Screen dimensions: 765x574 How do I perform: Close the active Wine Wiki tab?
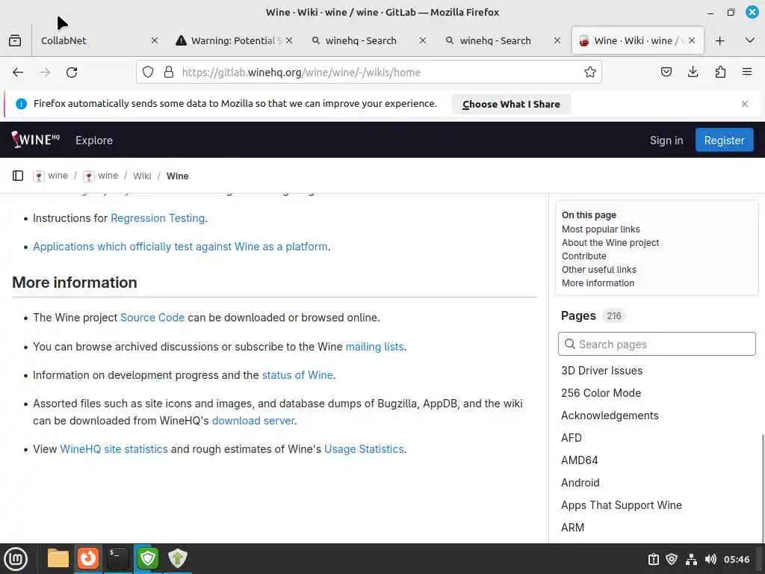(692, 40)
